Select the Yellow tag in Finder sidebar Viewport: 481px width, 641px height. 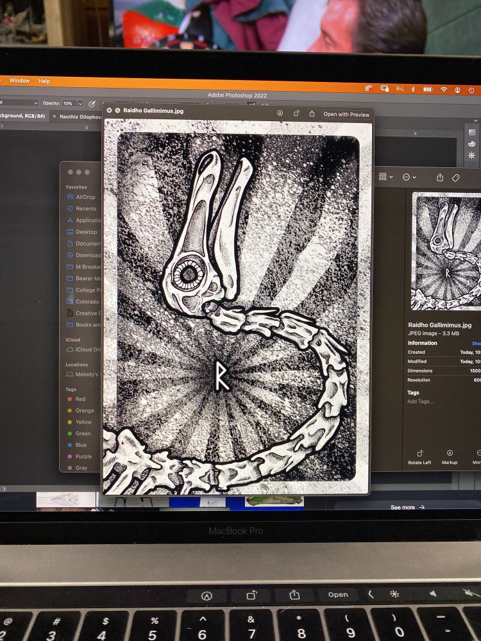[x=80, y=422]
